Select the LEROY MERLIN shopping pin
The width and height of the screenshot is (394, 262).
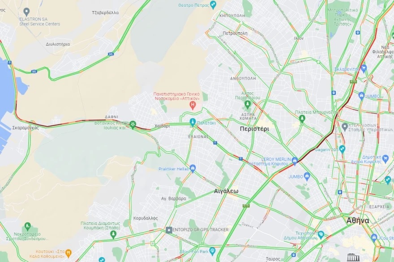click(295, 161)
